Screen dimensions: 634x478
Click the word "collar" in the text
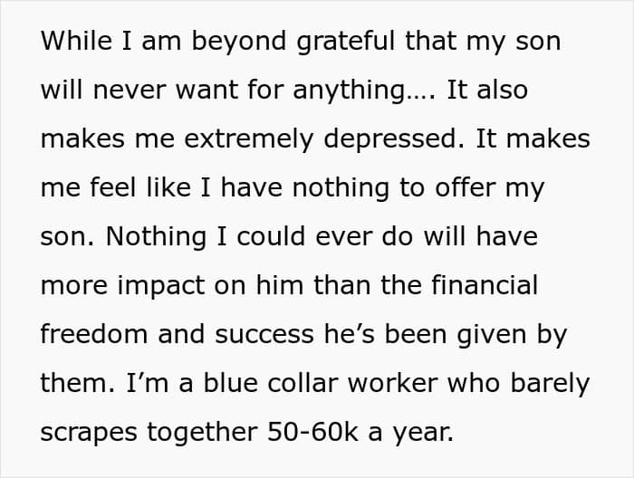(303, 383)
